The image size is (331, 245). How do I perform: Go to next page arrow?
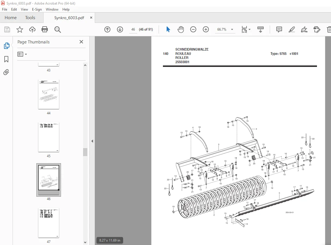click(x=120, y=29)
